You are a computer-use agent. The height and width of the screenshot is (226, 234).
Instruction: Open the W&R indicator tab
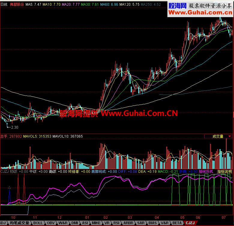(x=63, y=223)
